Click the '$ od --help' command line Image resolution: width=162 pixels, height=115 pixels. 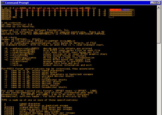click(x=9, y=37)
